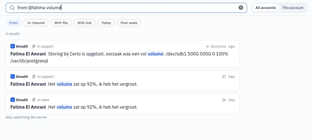Click Fatima El Amrani name in 26 Sep result

pos(28,107)
